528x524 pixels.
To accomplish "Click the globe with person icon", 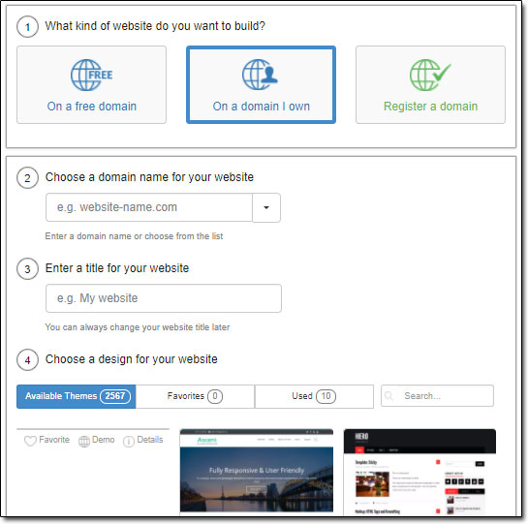I will tap(260, 75).
